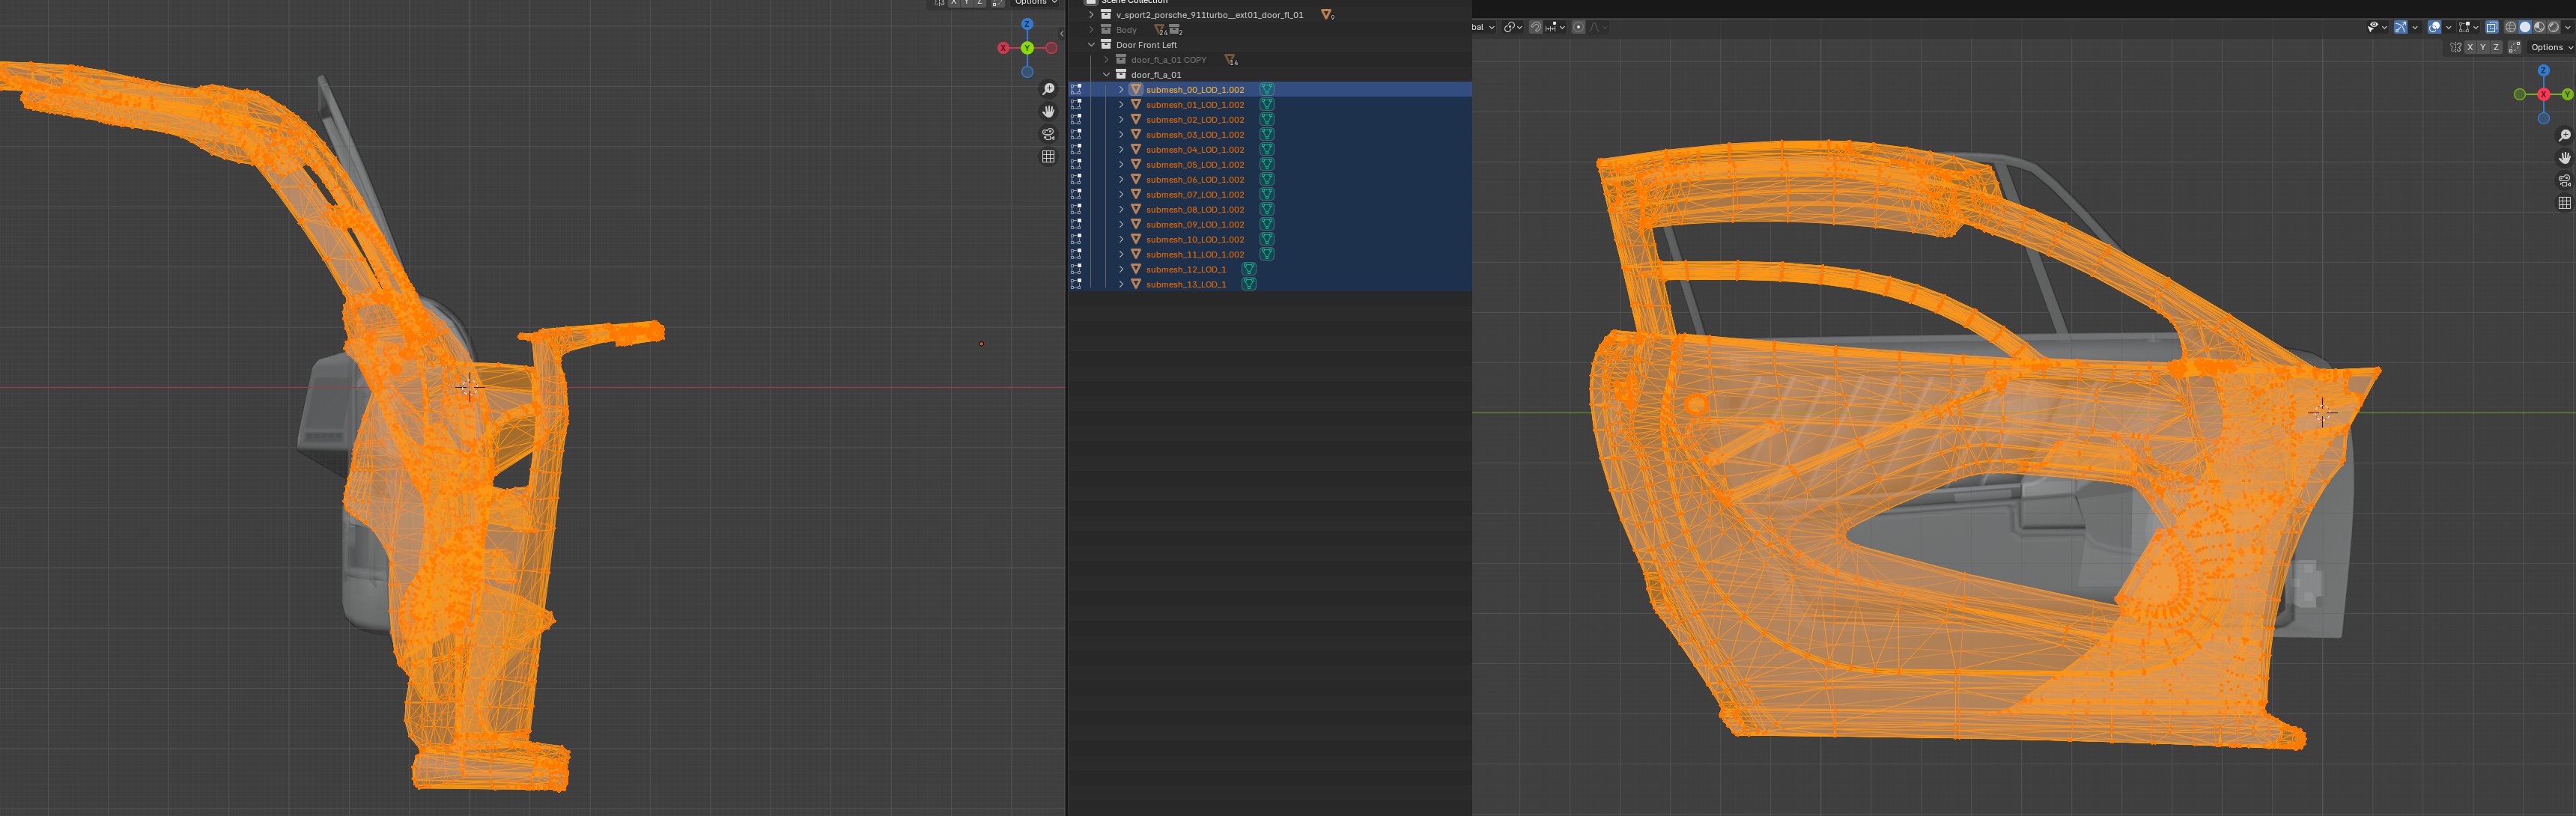This screenshot has height=816, width=2576.
Task: Click mesh data icon of submesh_03_LOD_1.002
Action: pos(1266,134)
